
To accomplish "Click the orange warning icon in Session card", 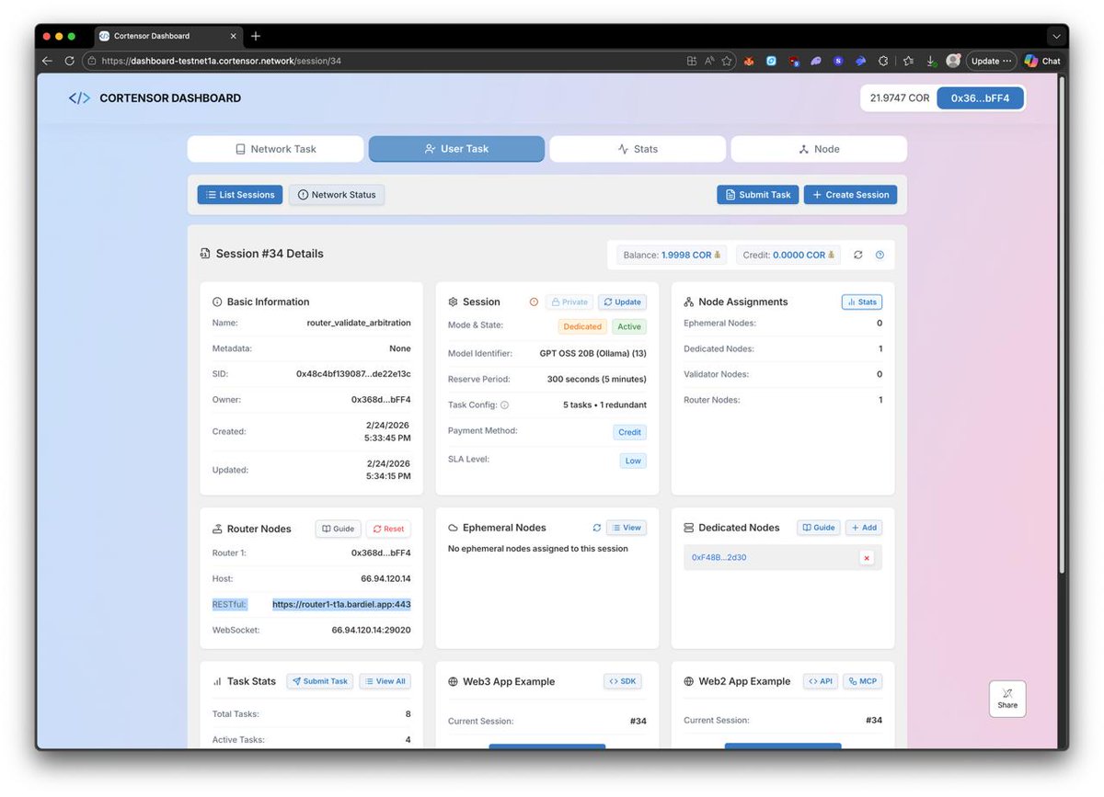I will pos(534,302).
